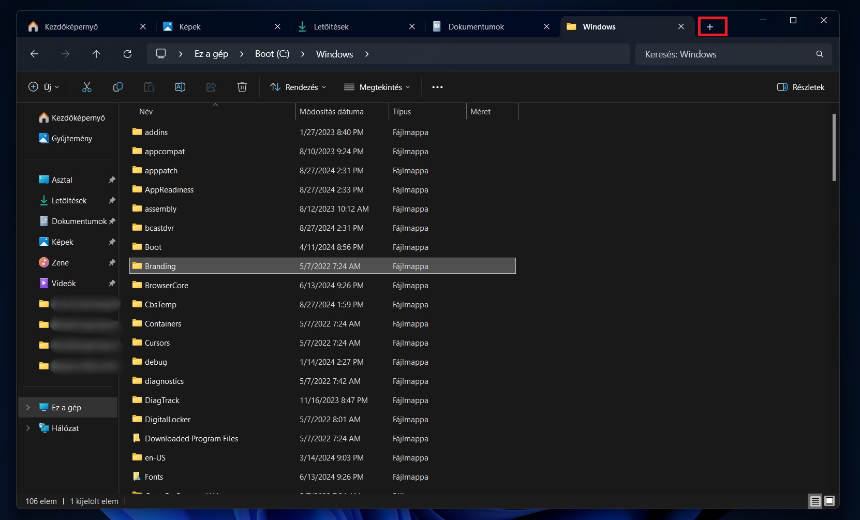860x520 pixels.
Task: Click the search magnifier icon
Action: 820,54
